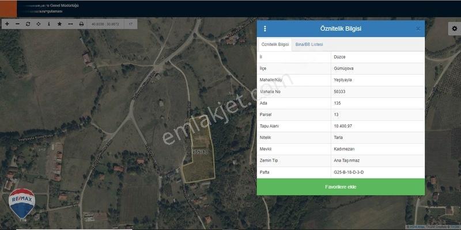Click the 'İlçe' row label

click(263, 68)
